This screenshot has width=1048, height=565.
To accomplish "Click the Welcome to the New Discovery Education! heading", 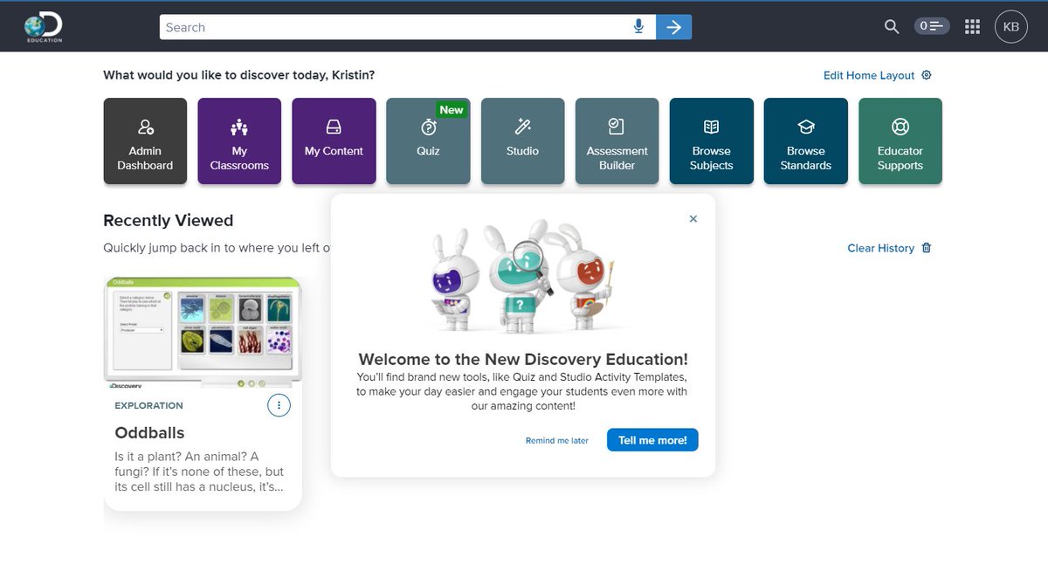I will pos(523,359).
